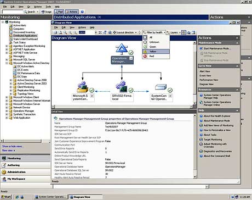The height and width of the screenshot is (200, 252).
Task: Click the refresh icon beside Detail View title
Action: point(55,118)
